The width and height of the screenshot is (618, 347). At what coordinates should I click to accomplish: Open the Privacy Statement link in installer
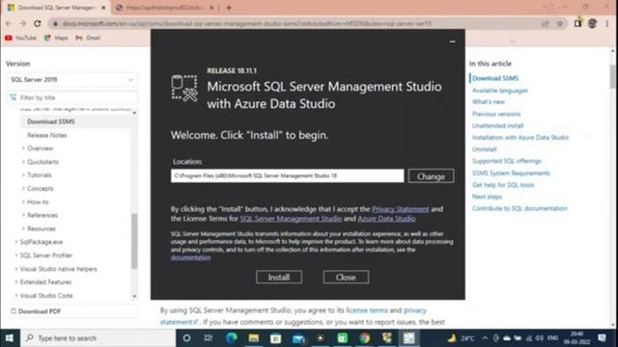[x=401, y=209]
